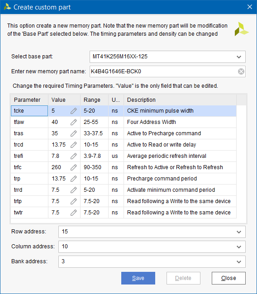257x294 pixels.
Task: Click the trefi value 7.8
Action: pyautogui.click(x=55, y=156)
